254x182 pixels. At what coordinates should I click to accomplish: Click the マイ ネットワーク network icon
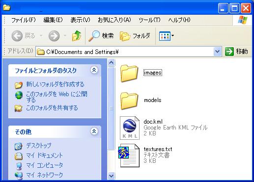click(19, 176)
